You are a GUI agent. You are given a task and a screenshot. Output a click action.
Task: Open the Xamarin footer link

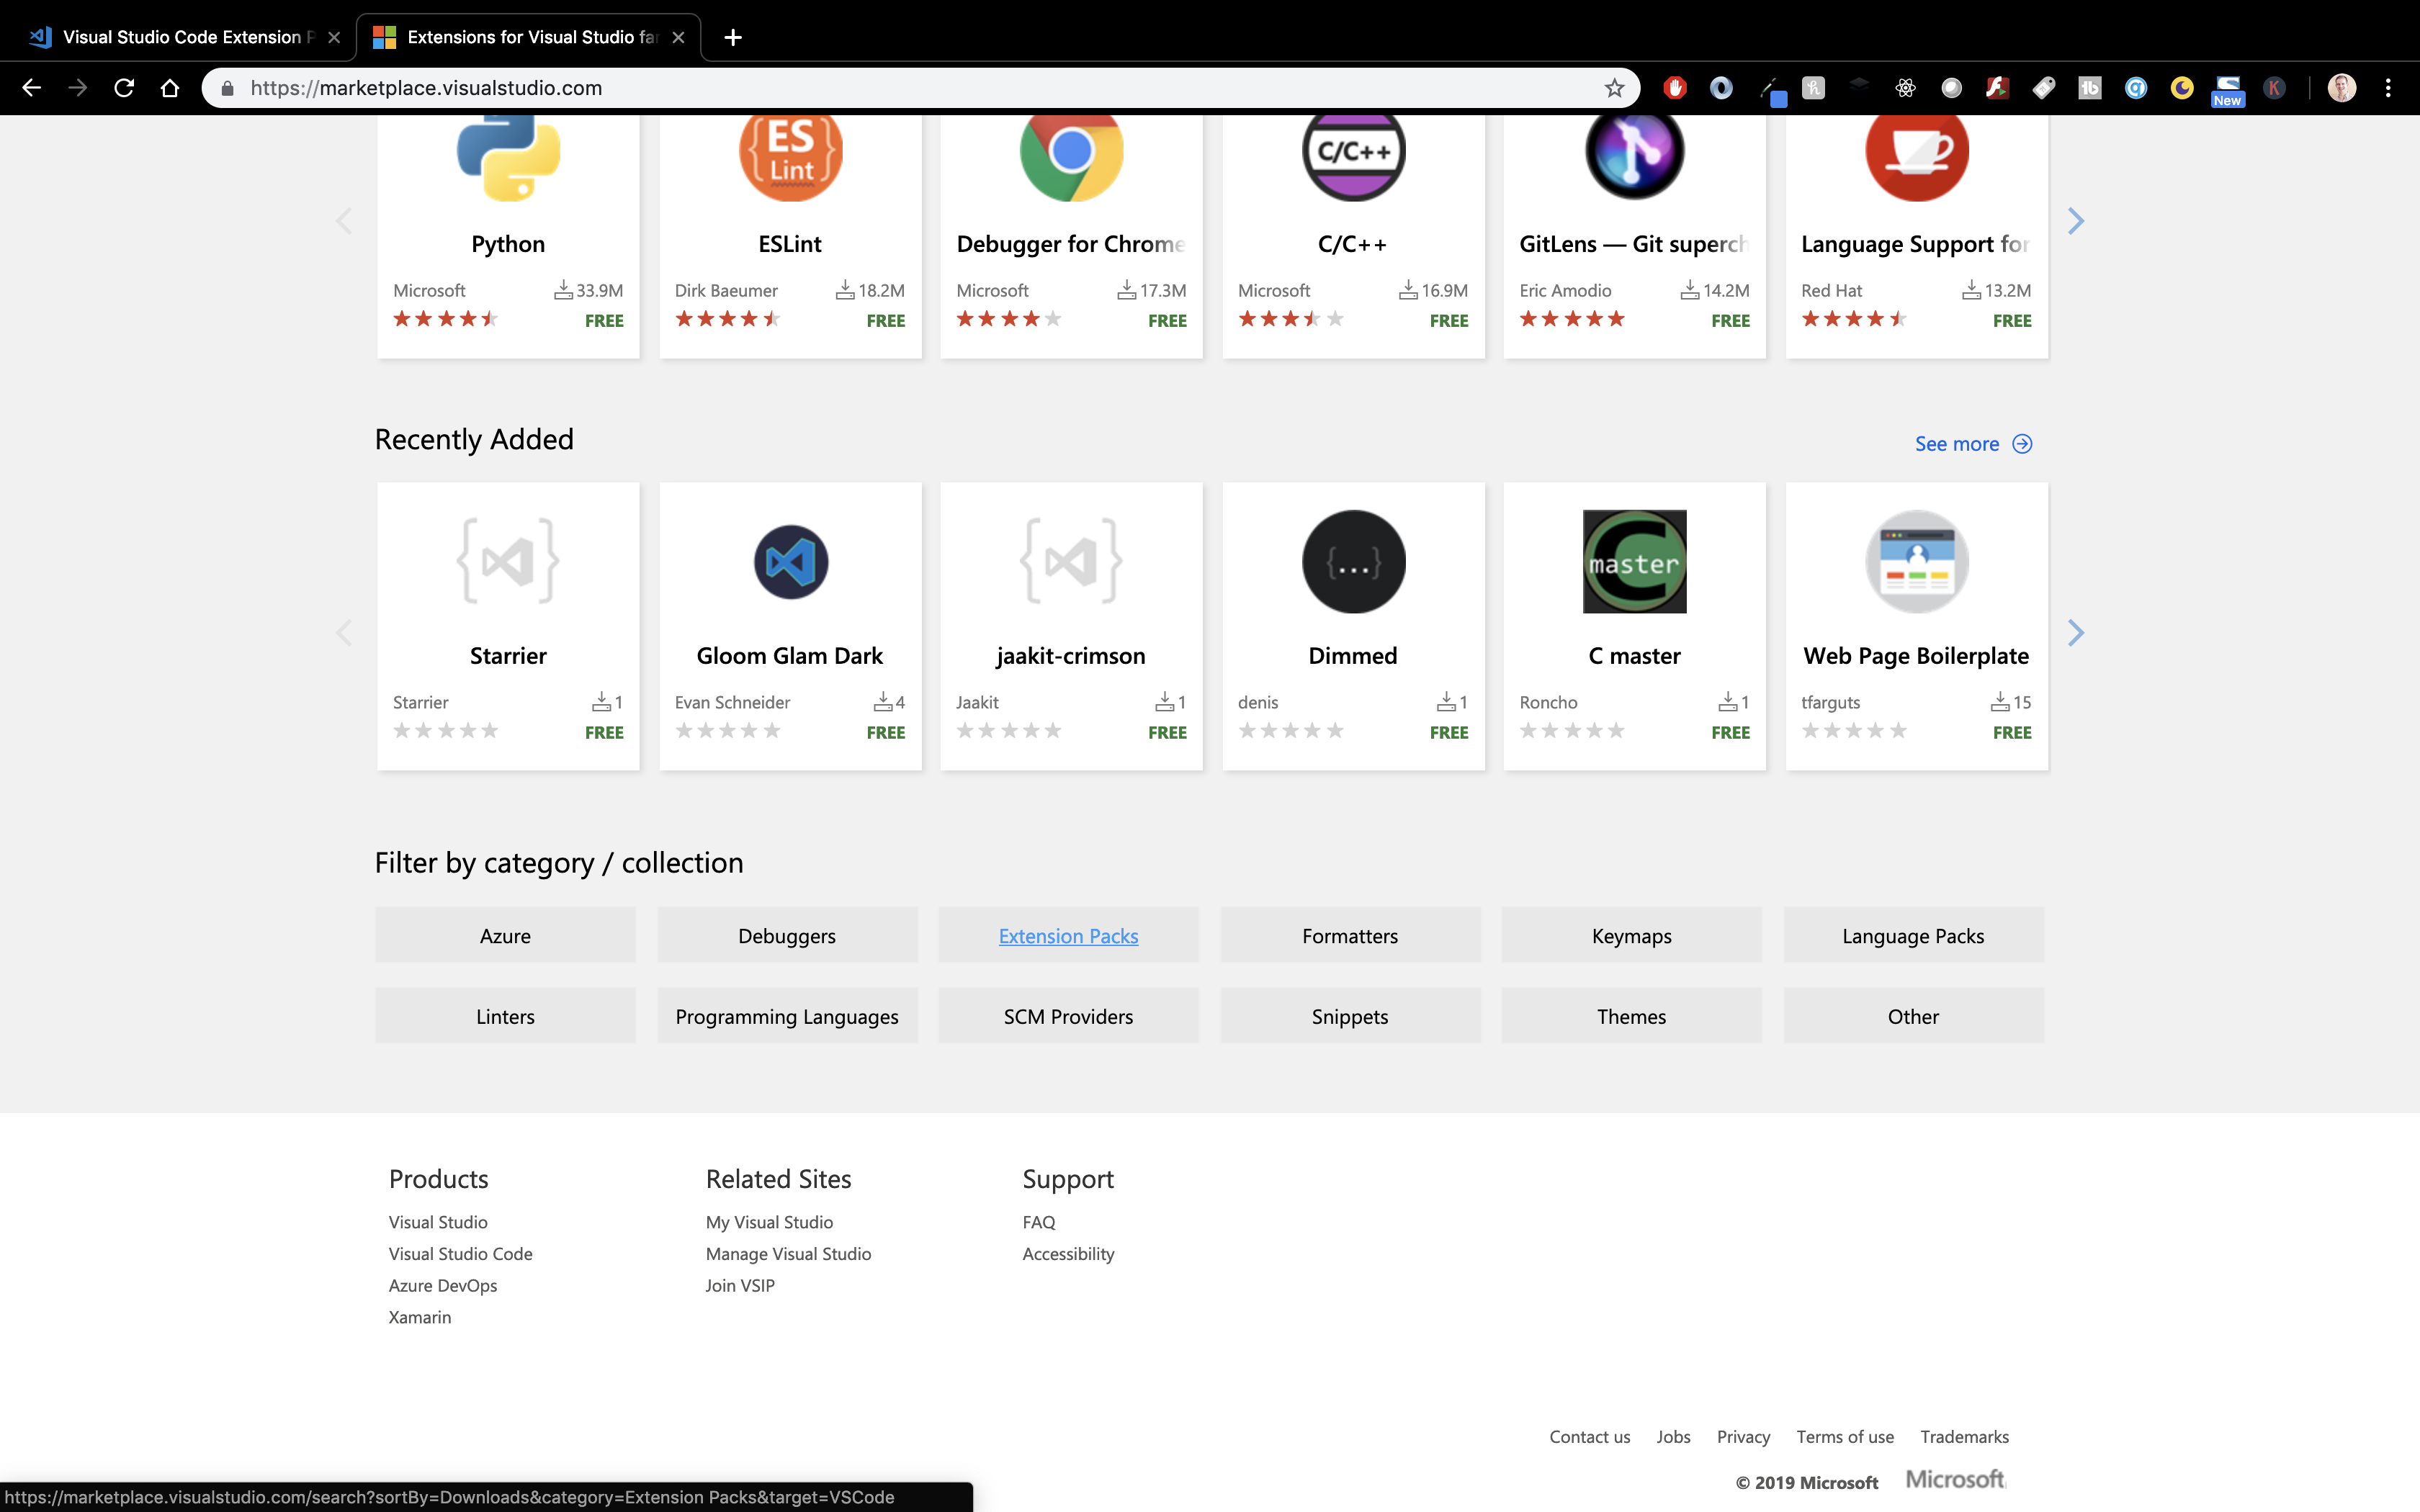point(419,1317)
